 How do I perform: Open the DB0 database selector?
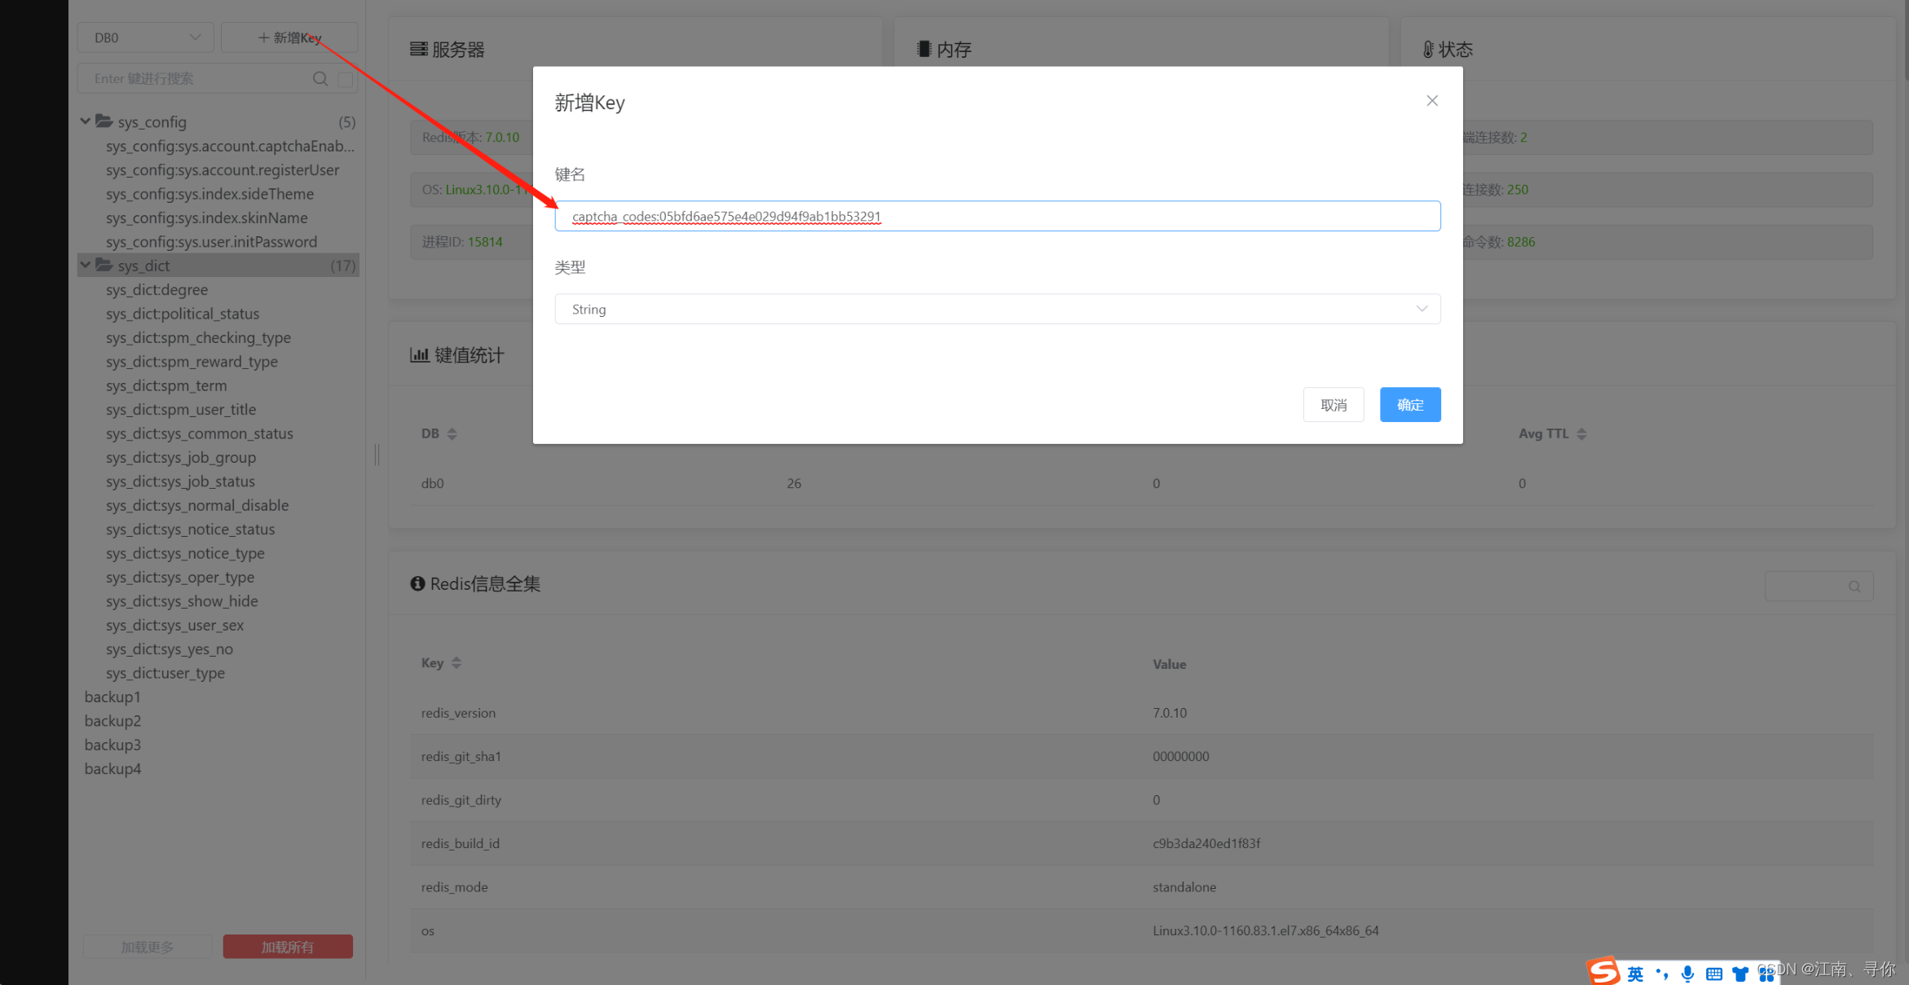(x=146, y=37)
